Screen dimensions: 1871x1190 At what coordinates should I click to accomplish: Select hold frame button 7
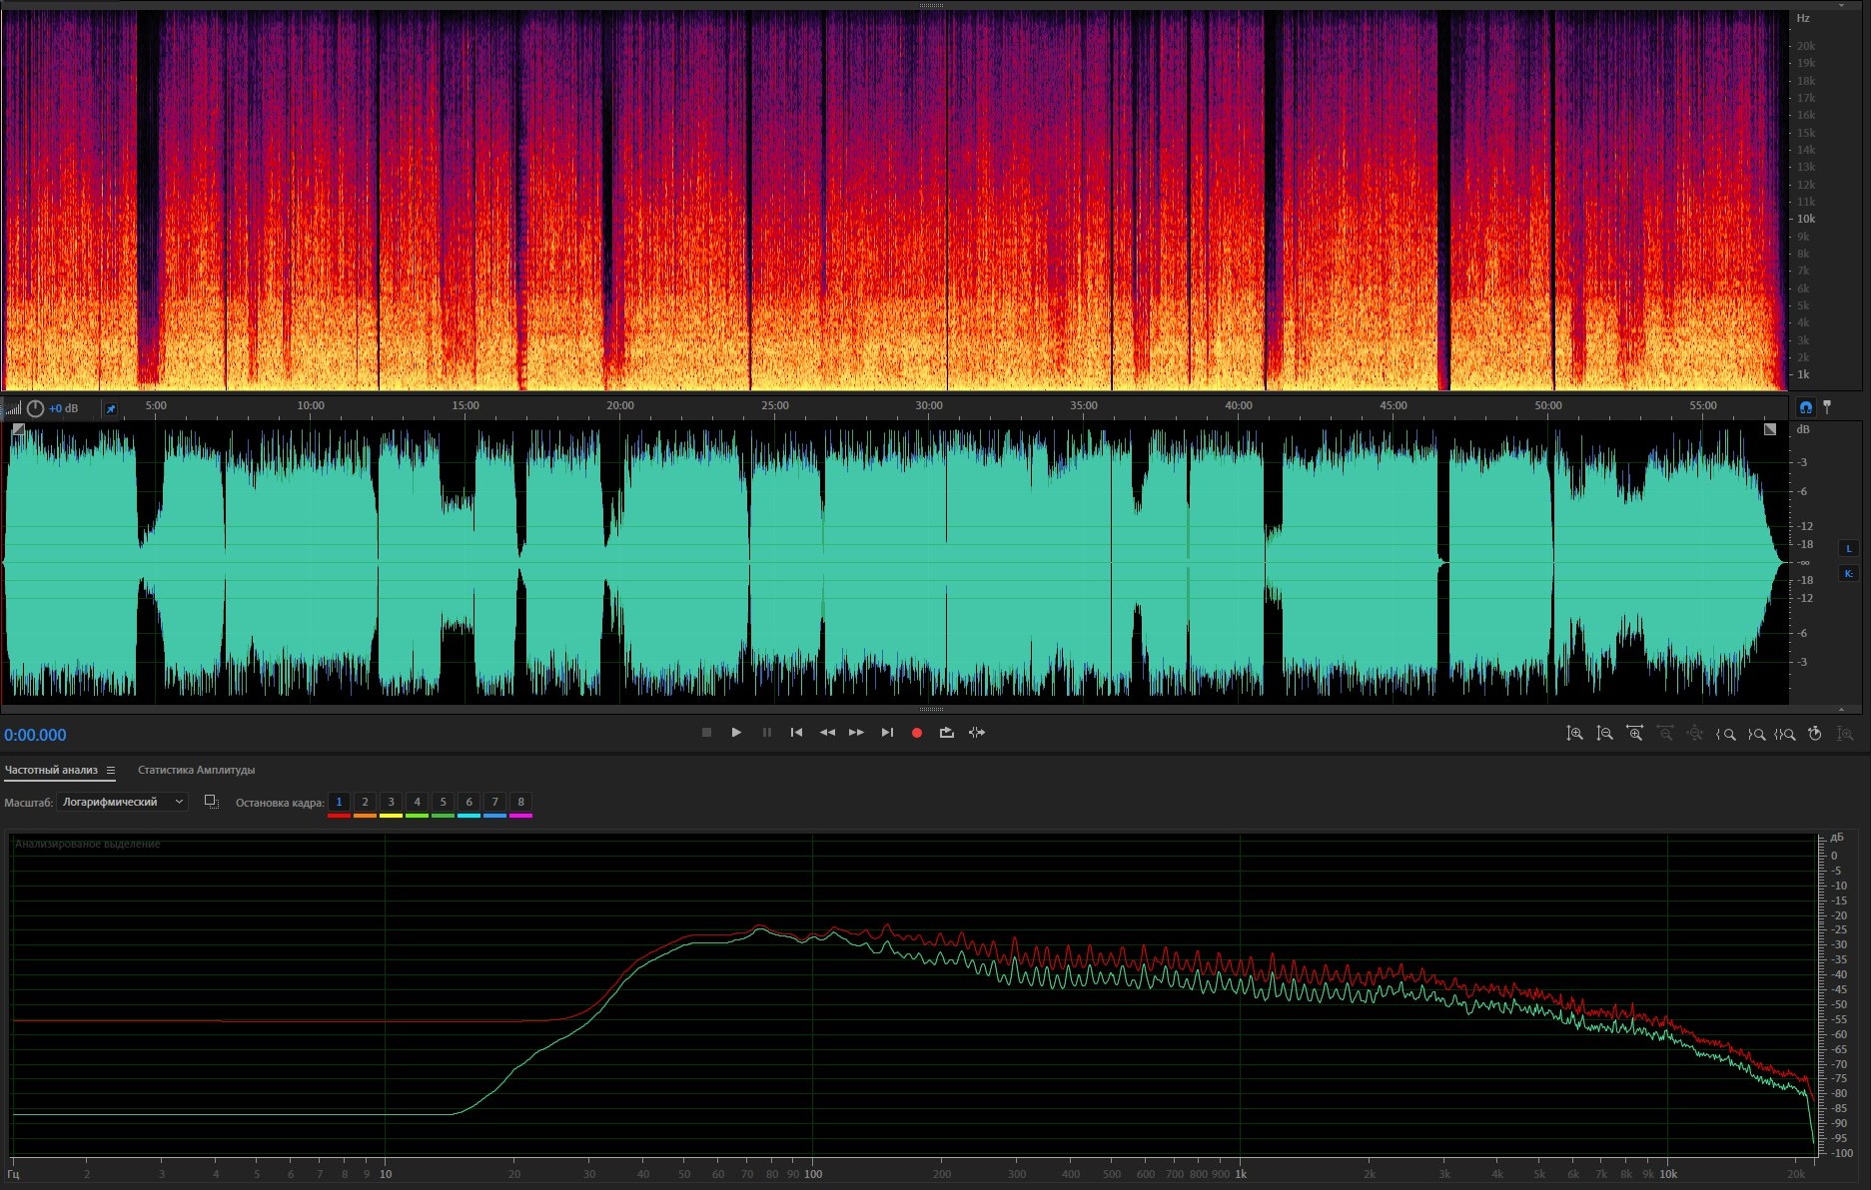(x=494, y=802)
